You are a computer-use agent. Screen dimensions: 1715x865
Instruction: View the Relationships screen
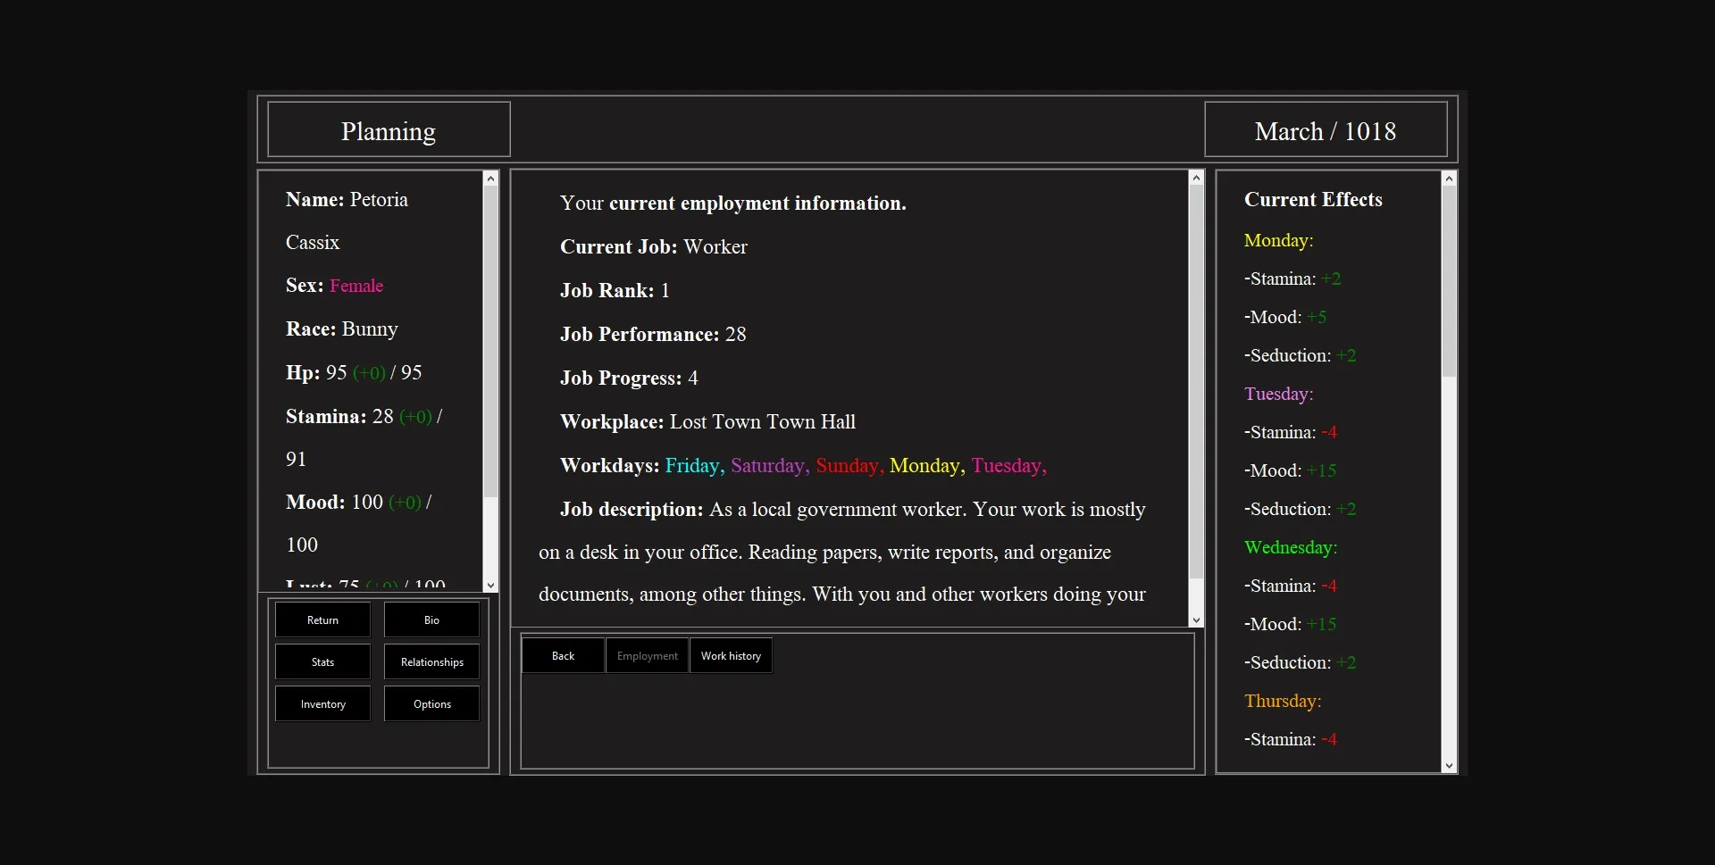pyautogui.click(x=431, y=661)
